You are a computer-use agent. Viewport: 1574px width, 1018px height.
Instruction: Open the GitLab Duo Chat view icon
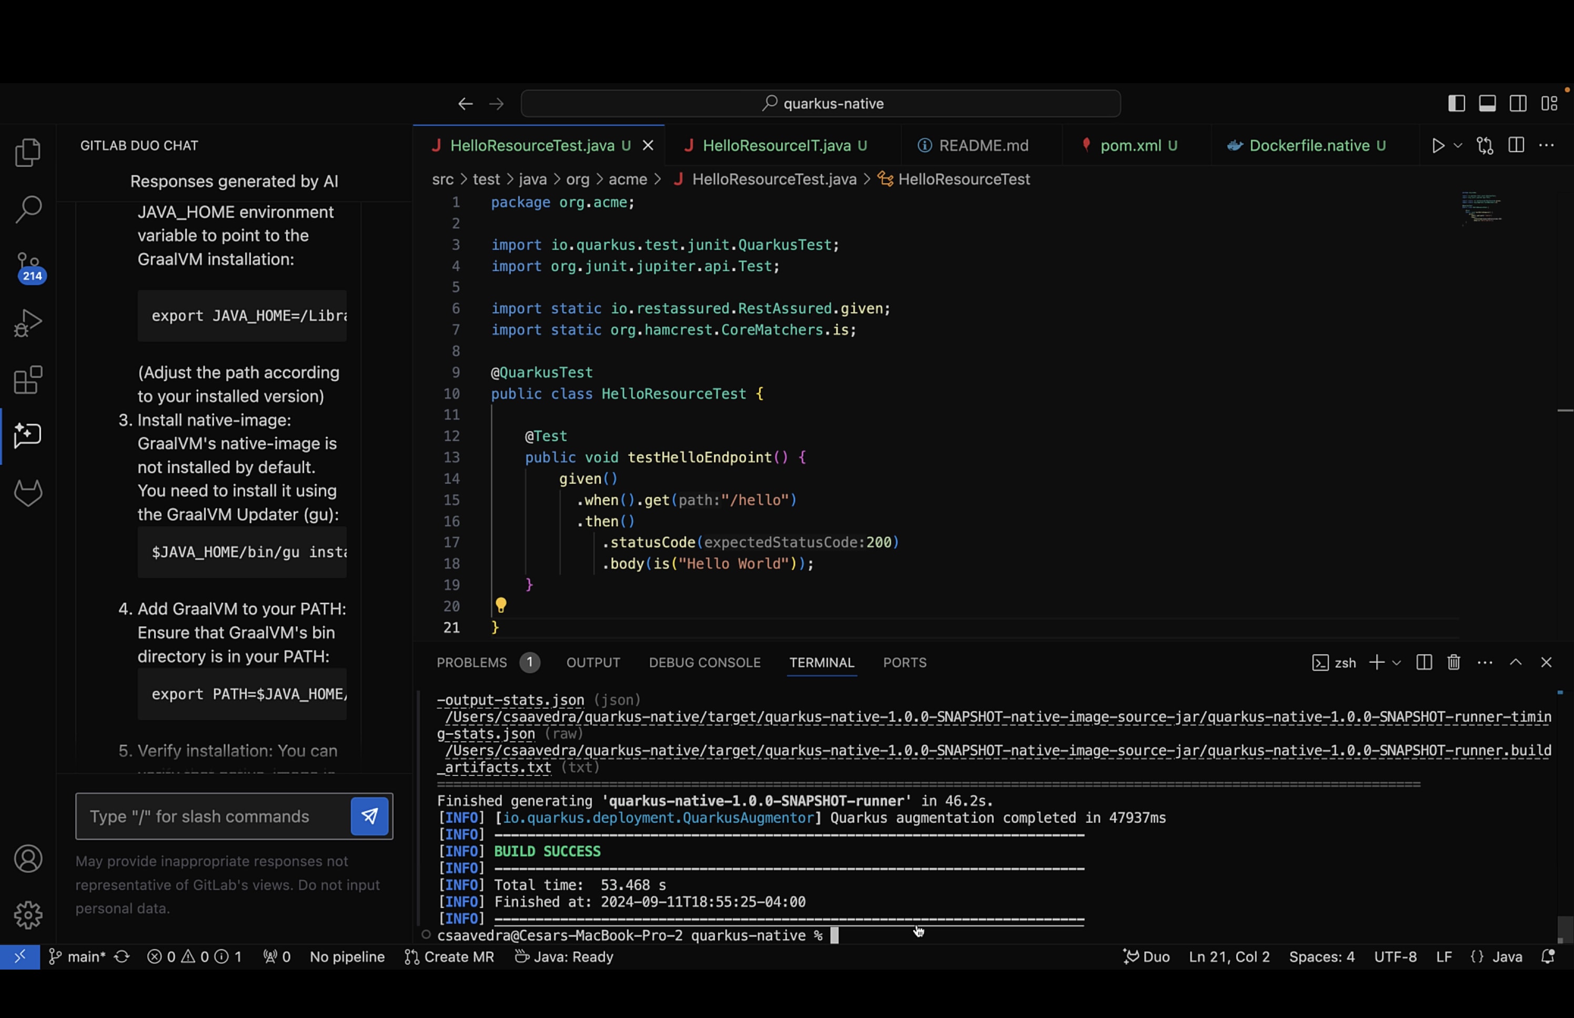click(x=28, y=436)
